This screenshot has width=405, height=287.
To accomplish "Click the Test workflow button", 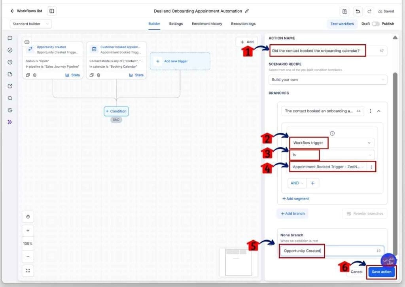I will pos(342,24).
